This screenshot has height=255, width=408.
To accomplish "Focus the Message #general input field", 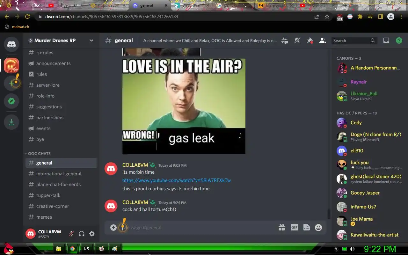I will [199, 228].
